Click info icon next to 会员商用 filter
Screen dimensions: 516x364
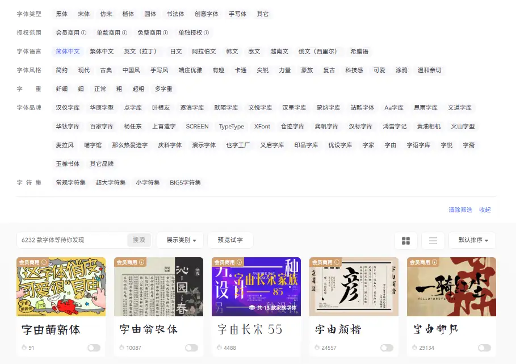(x=83, y=32)
